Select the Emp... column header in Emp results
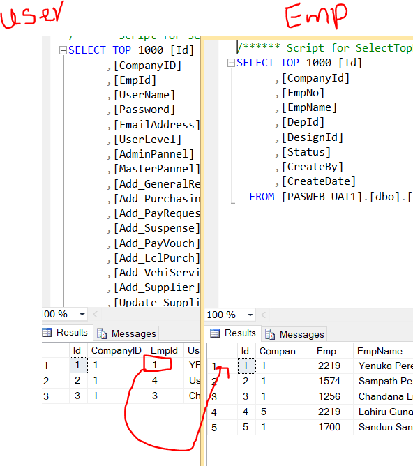Viewport: 413px width, 466px height. [x=333, y=352]
